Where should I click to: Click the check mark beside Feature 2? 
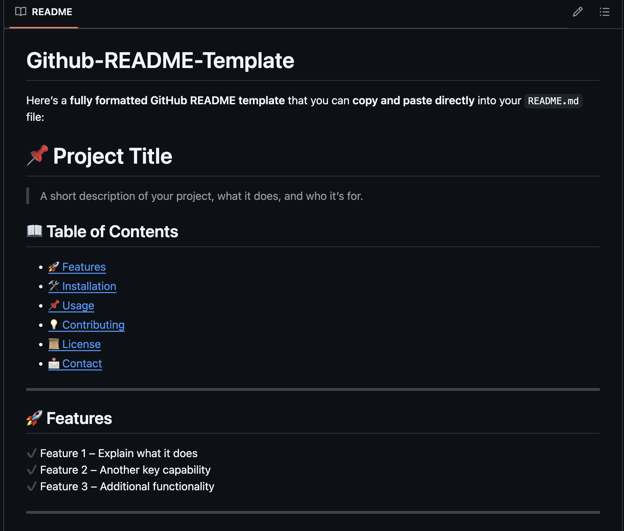32,470
